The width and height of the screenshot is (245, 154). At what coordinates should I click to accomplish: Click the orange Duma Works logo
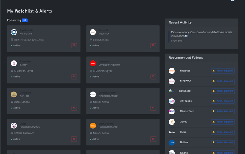(93, 125)
